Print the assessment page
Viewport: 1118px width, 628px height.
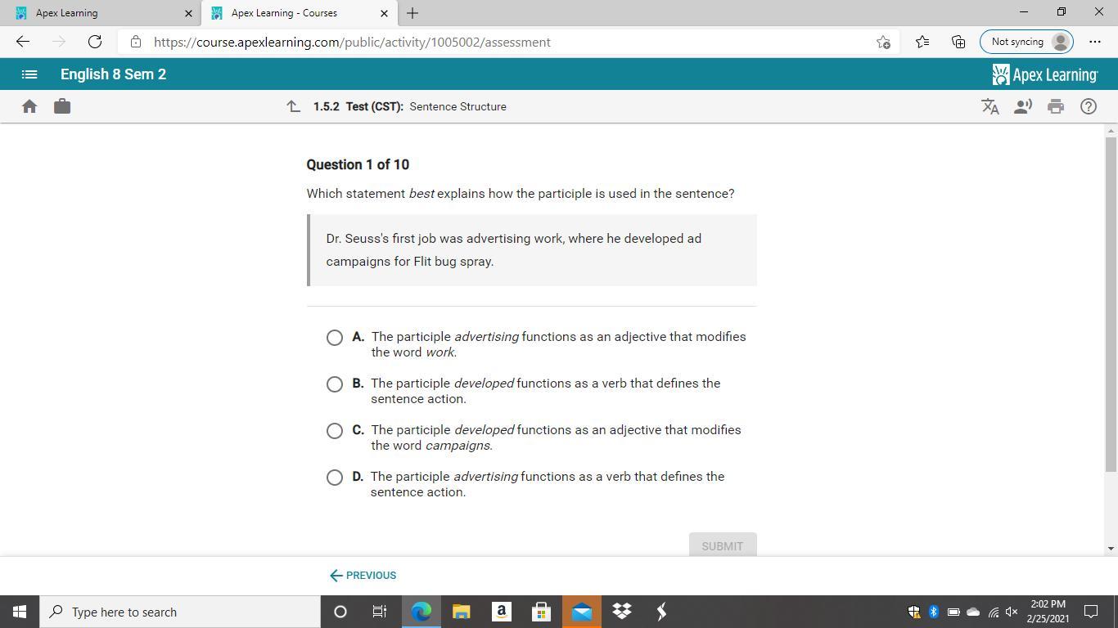(x=1056, y=106)
